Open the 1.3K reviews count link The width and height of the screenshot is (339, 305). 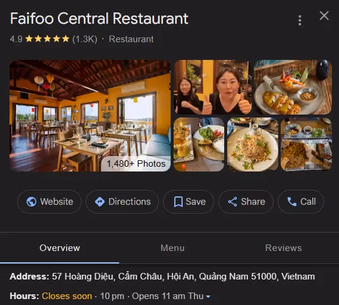pyautogui.click(x=84, y=39)
